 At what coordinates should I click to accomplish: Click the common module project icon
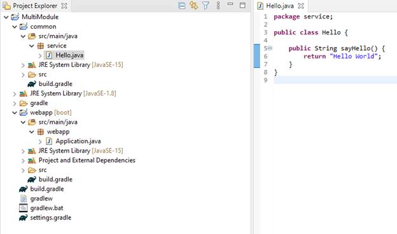click(x=24, y=27)
